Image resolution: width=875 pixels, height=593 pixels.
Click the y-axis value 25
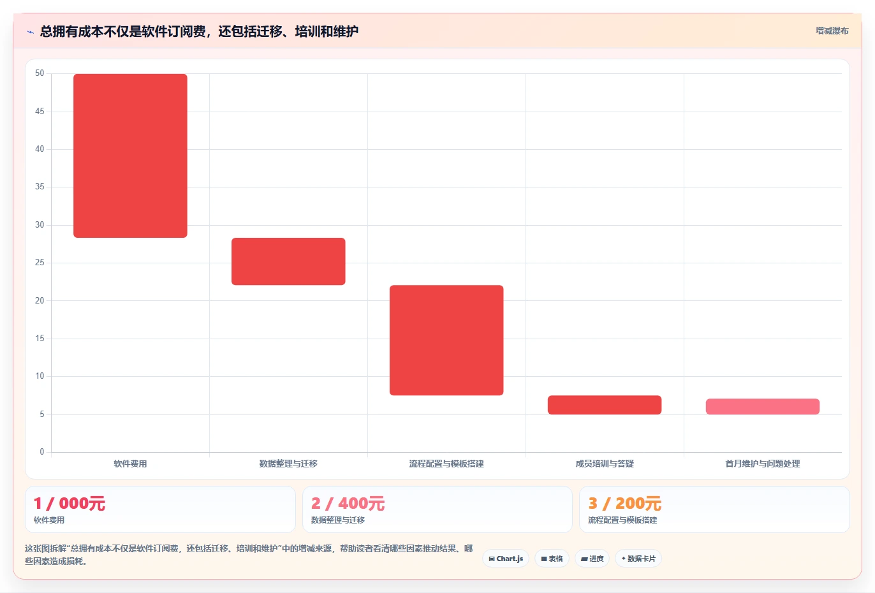point(40,263)
